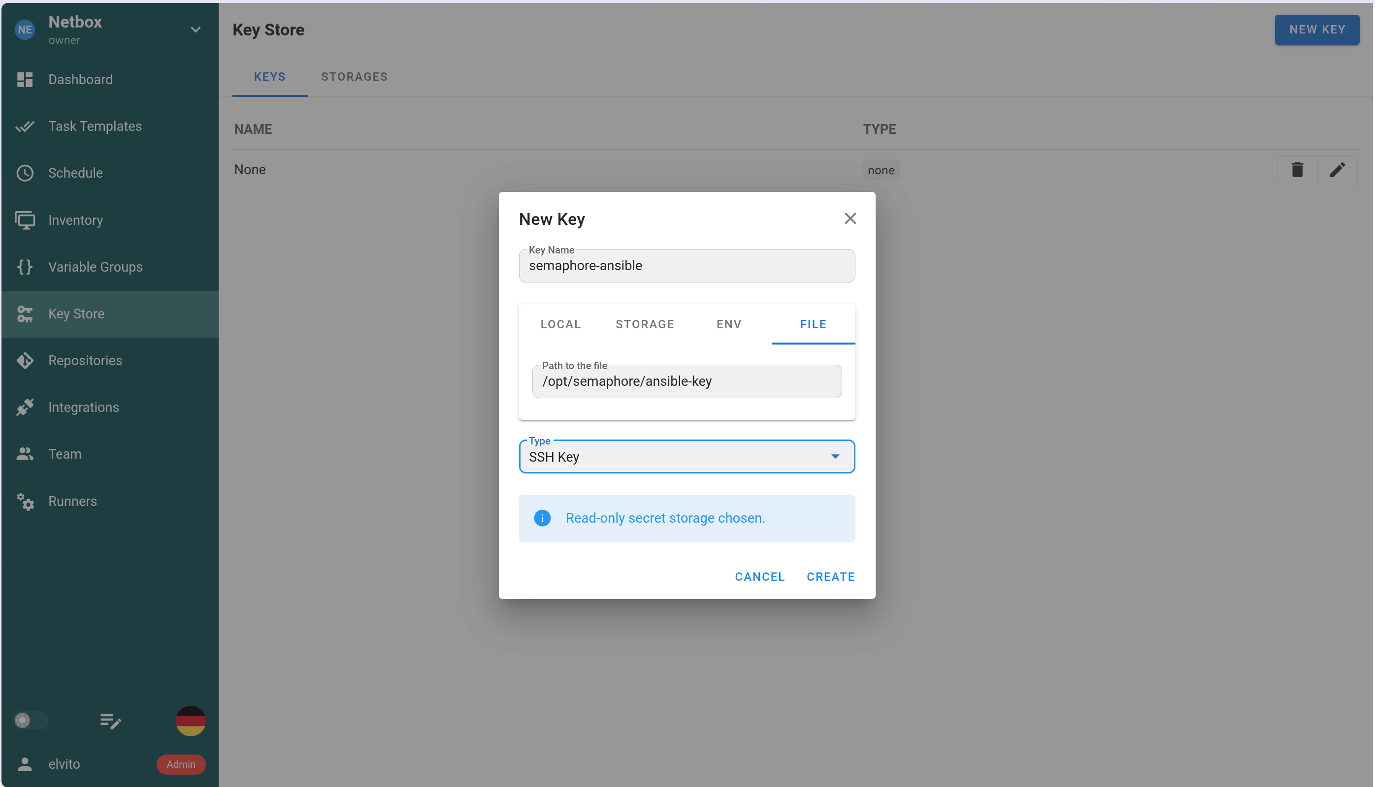
Task: Edit the None key with pencil icon
Action: 1337,170
